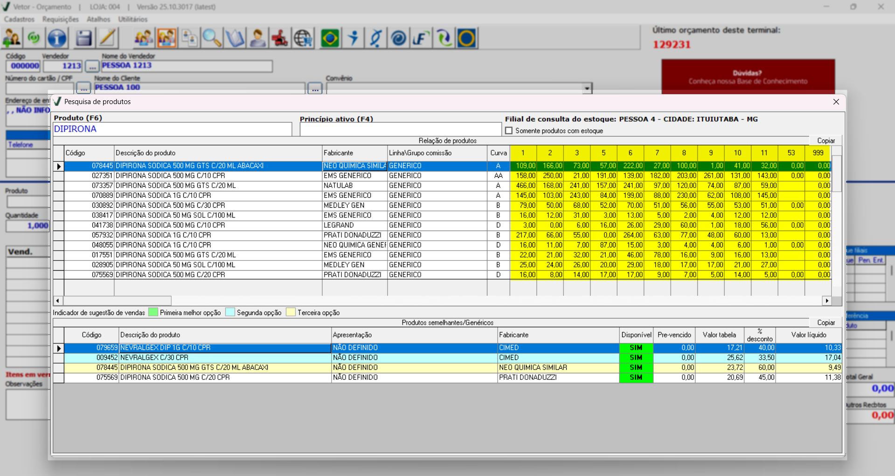Image resolution: width=895 pixels, height=476 pixels.
Task: Open the blue book icon in toolbar
Action: [235, 38]
